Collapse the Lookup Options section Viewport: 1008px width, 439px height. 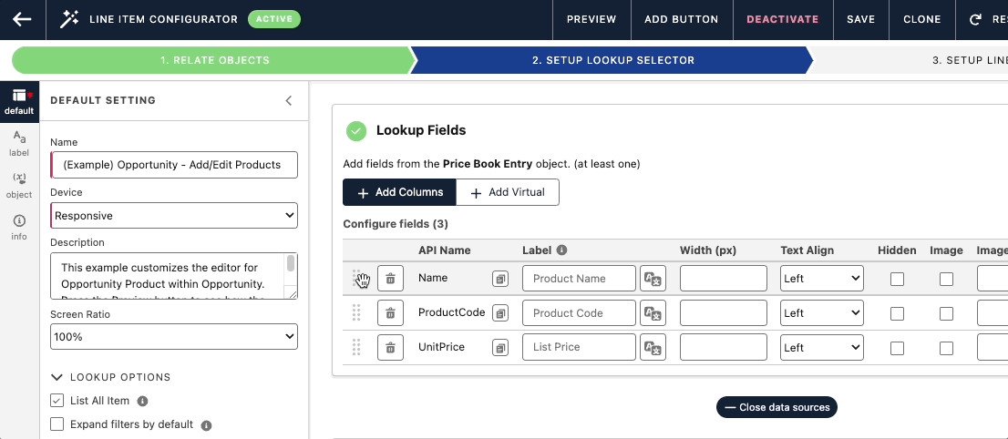point(57,377)
